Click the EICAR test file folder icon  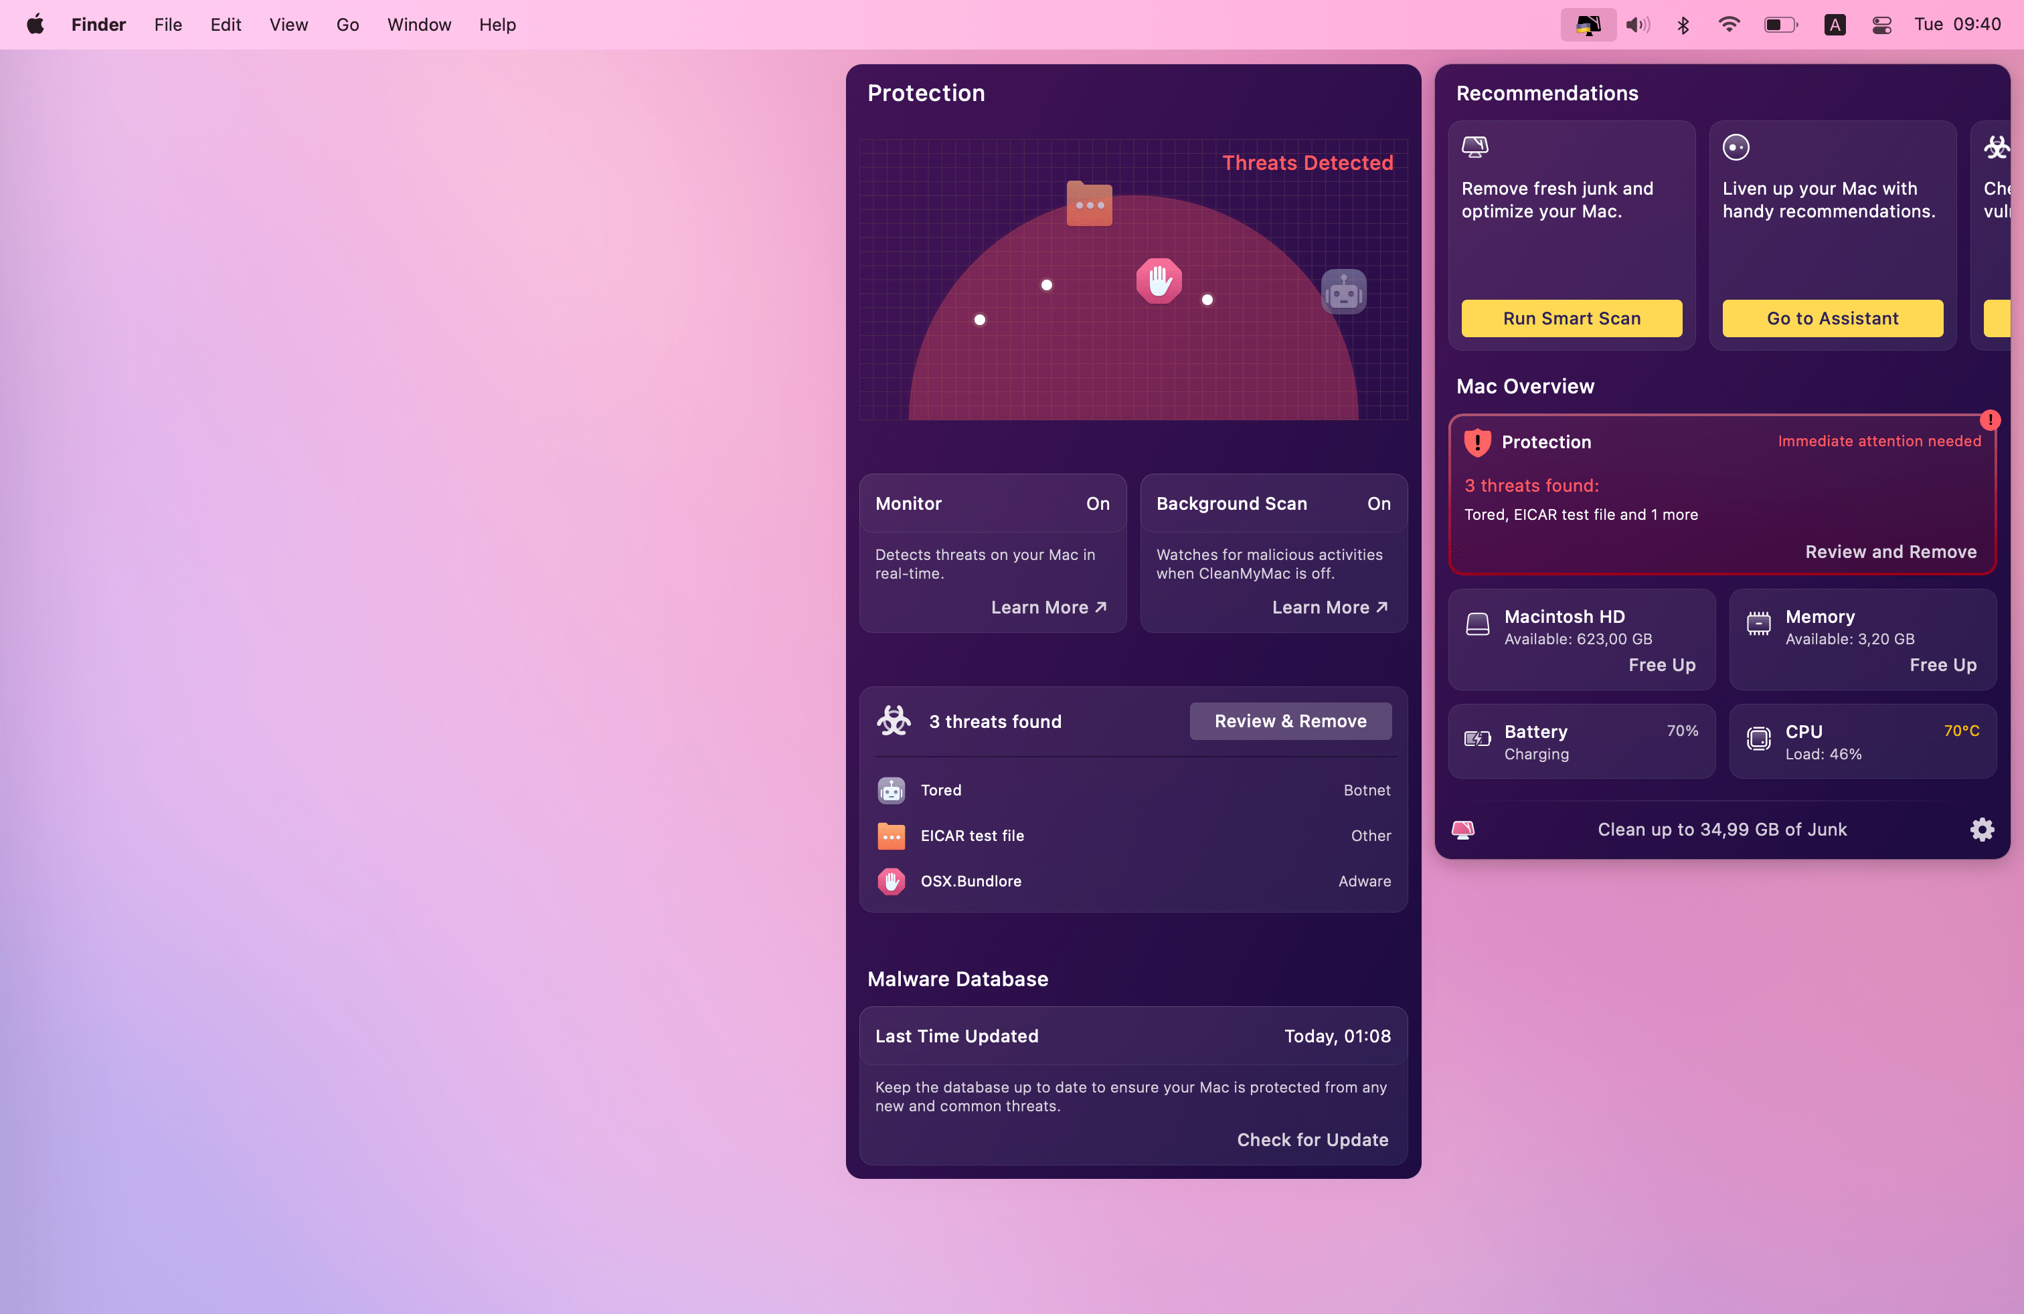pos(890,836)
